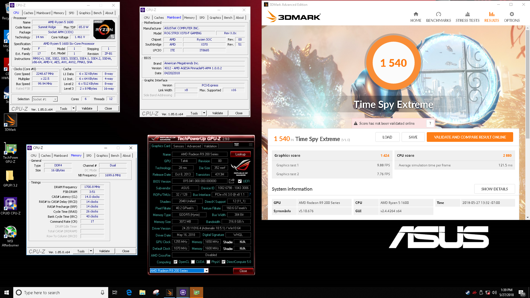This screenshot has height=298, width=530.
Task: Open the STRESS TESTS section in 3DMark
Action: pos(467,17)
